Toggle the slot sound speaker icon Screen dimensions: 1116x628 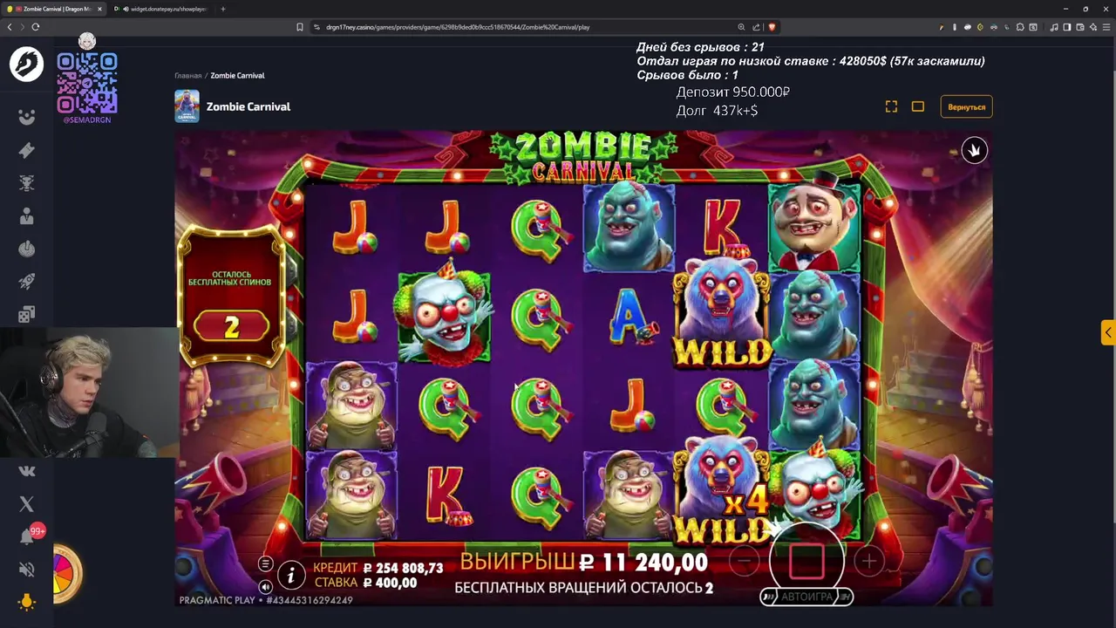266,586
